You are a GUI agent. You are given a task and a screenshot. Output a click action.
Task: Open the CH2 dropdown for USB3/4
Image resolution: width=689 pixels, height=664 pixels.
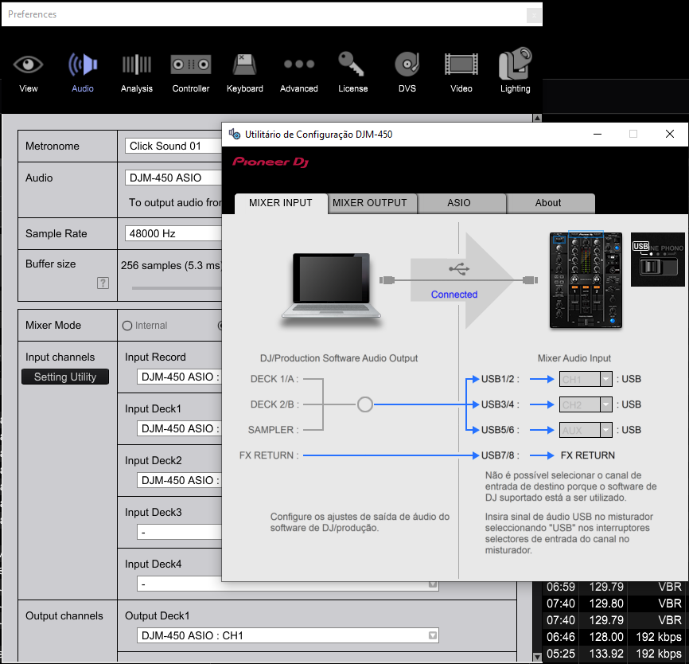[586, 404]
